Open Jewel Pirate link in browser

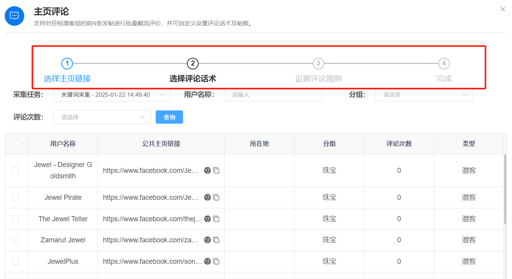click(x=208, y=197)
